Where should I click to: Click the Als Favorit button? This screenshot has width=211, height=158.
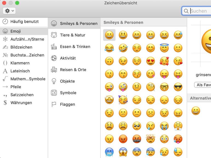click(x=203, y=85)
